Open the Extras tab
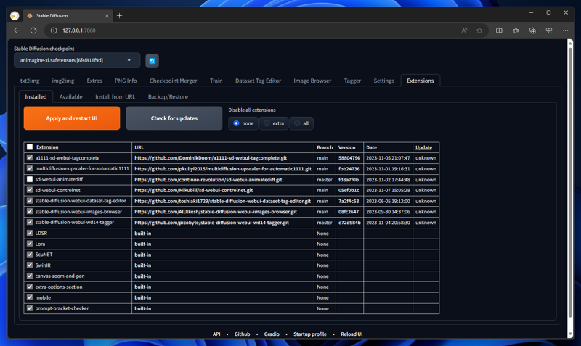 [94, 81]
